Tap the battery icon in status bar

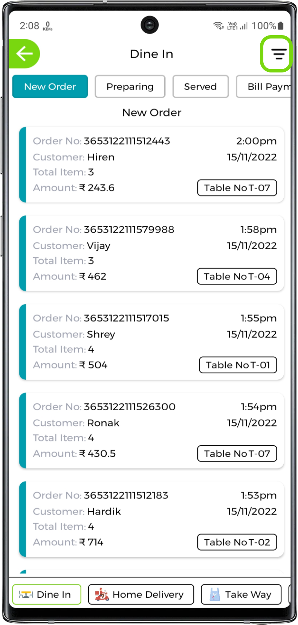tap(281, 26)
